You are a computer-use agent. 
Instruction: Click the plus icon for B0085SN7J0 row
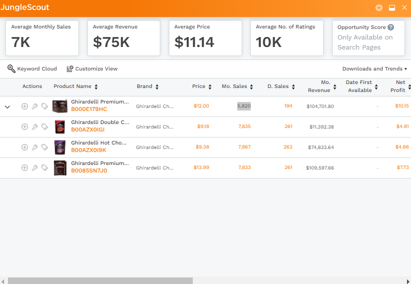[x=24, y=167]
